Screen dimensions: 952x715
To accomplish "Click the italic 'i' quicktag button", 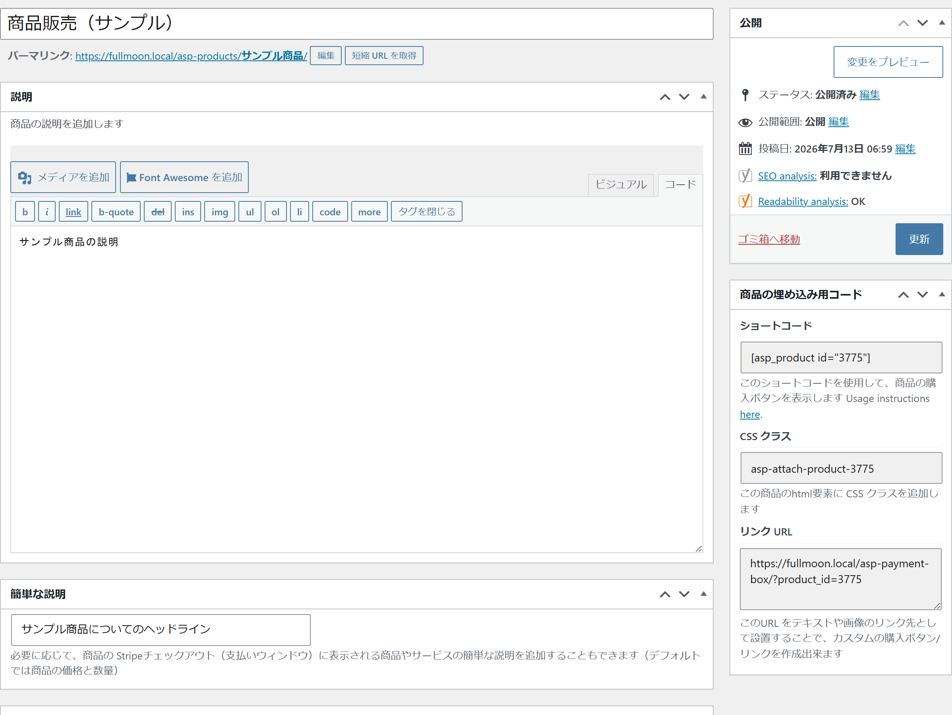I will tap(47, 212).
